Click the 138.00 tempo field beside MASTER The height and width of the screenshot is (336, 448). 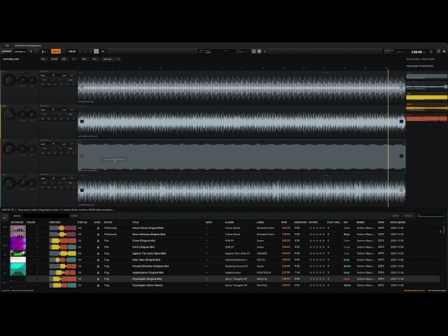tap(71, 51)
